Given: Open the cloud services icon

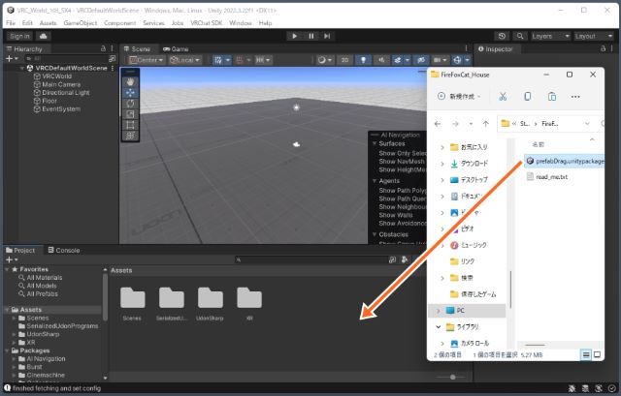Looking at the screenshot, I should tap(43, 36).
